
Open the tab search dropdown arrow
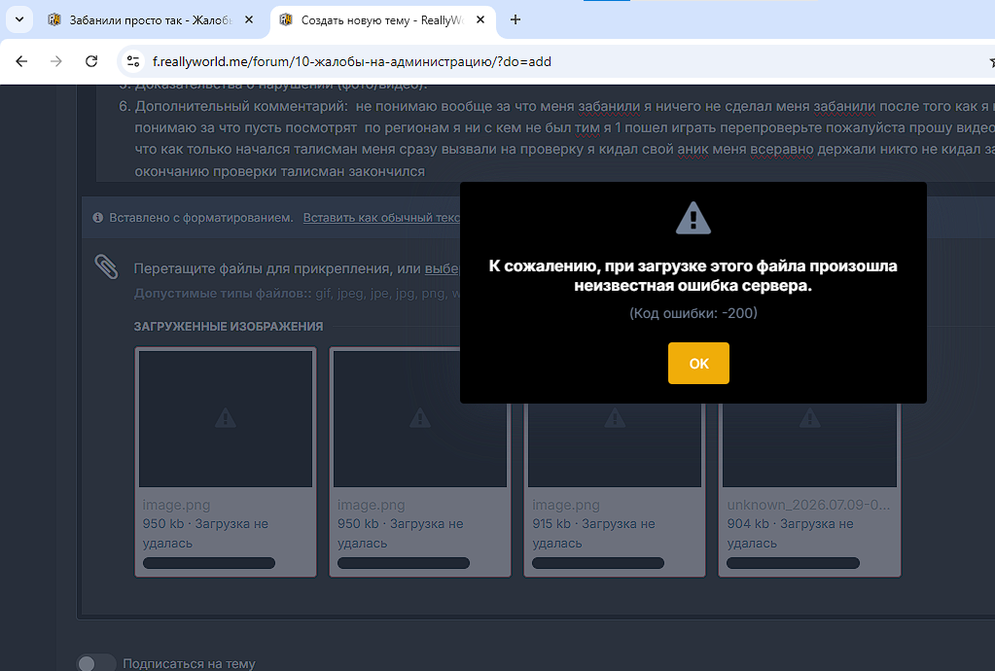pyautogui.click(x=19, y=19)
